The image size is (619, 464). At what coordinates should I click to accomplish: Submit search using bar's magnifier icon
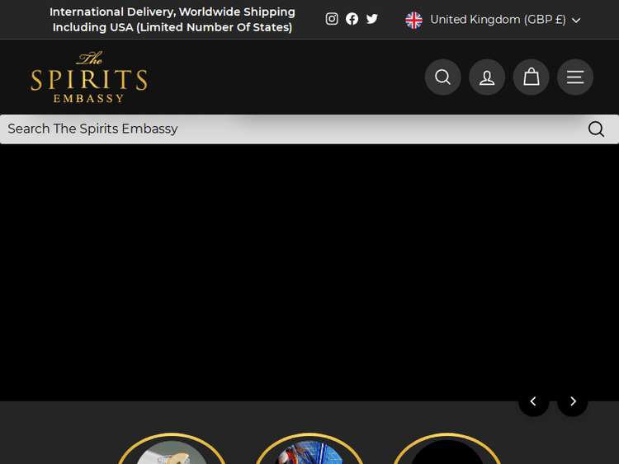point(596,129)
